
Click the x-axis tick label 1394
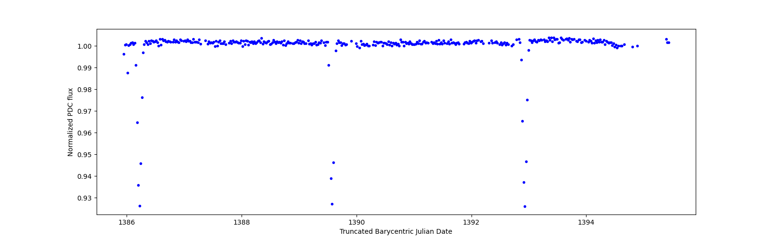pos(586,222)
